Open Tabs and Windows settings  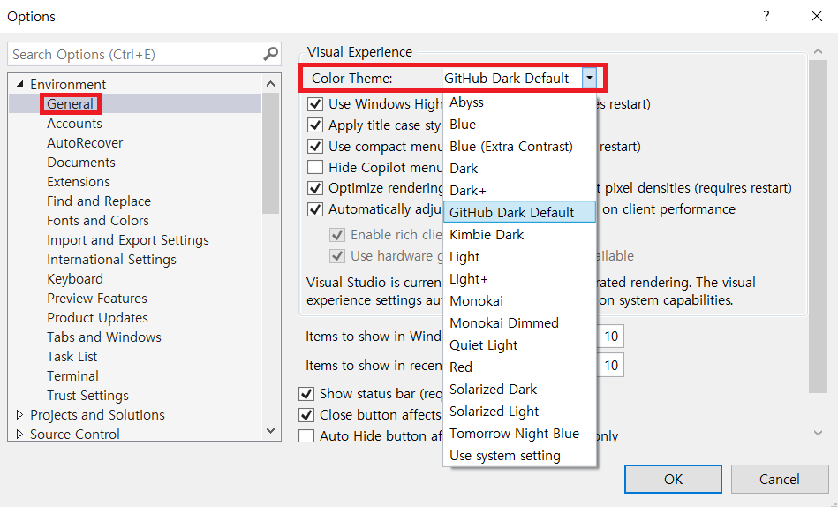(104, 337)
